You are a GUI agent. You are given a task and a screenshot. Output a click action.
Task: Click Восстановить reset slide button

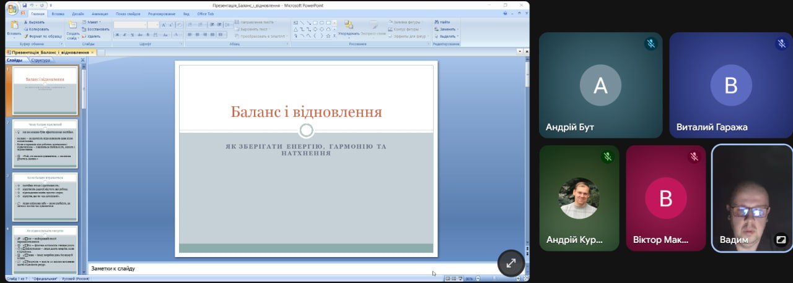(x=97, y=29)
